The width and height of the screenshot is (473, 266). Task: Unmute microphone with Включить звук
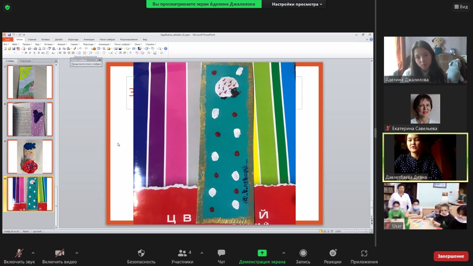pyautogui.click(x=19, y=256)
